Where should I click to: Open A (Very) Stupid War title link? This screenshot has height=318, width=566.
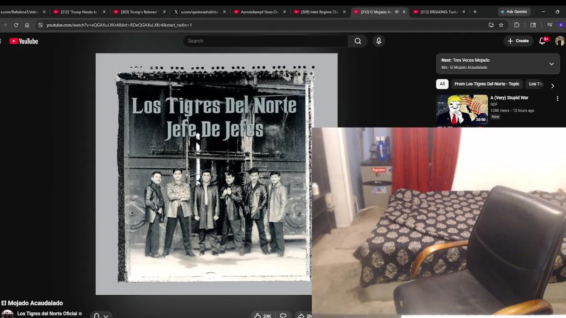coord(509,98)
